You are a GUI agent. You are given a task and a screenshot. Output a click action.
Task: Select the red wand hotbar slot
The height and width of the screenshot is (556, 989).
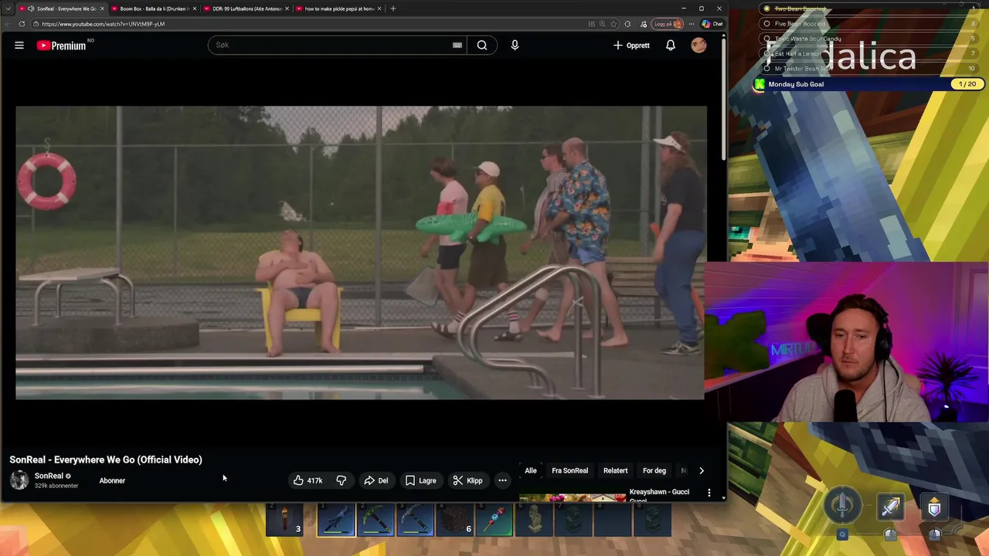(494, 519)
